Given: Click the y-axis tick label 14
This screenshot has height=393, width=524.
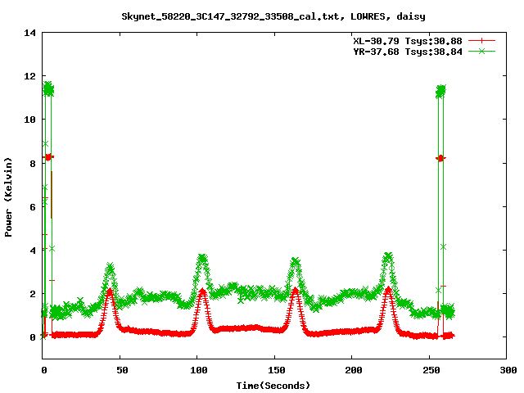Looking at the screenshot, I should point(29,33).
